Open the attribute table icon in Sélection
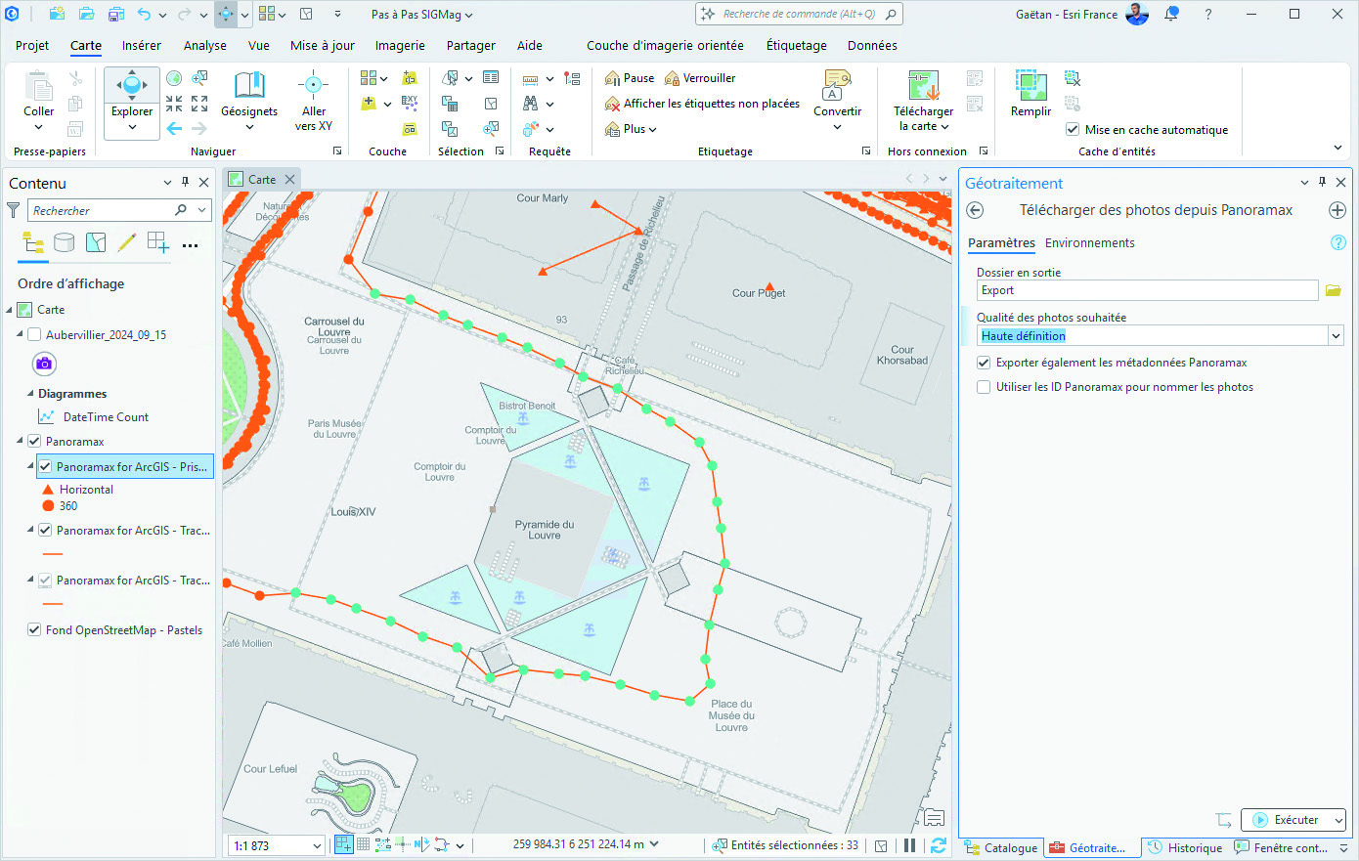1359x861 pixels. coord(491,77)
